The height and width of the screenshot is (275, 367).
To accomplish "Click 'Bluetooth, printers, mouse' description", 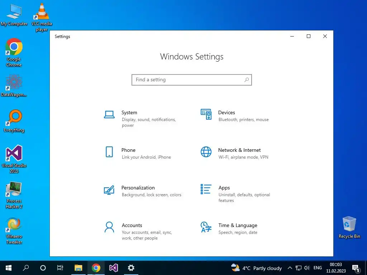I will [x=244, y=120].
